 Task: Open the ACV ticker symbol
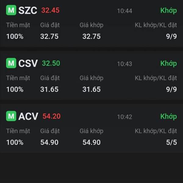pyautogui.click(x=28, y=116)
